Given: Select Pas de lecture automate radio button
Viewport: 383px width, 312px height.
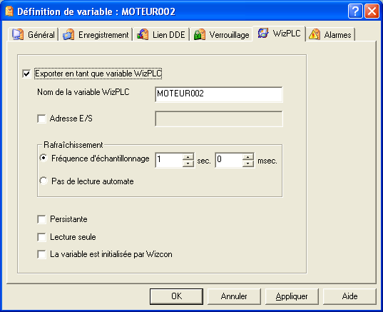Looking at the screenshot, I should pyautogui.click(x=44, y=181).
